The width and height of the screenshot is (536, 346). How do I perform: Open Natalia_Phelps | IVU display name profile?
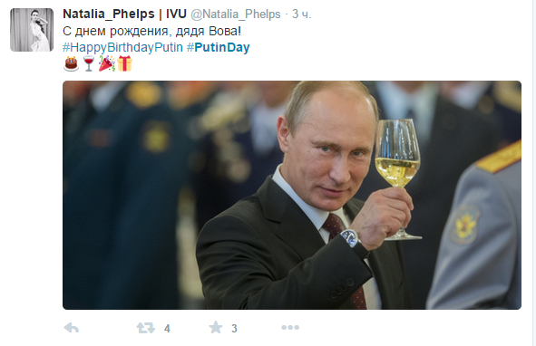pyautogui.click(x=125, y=14)
